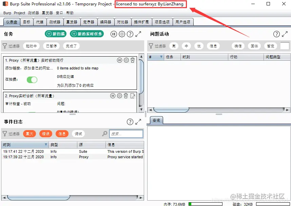Screen dimensions: 291x206
Task: Toggle the 中 severity filter
Action: [x=186, y=46]
